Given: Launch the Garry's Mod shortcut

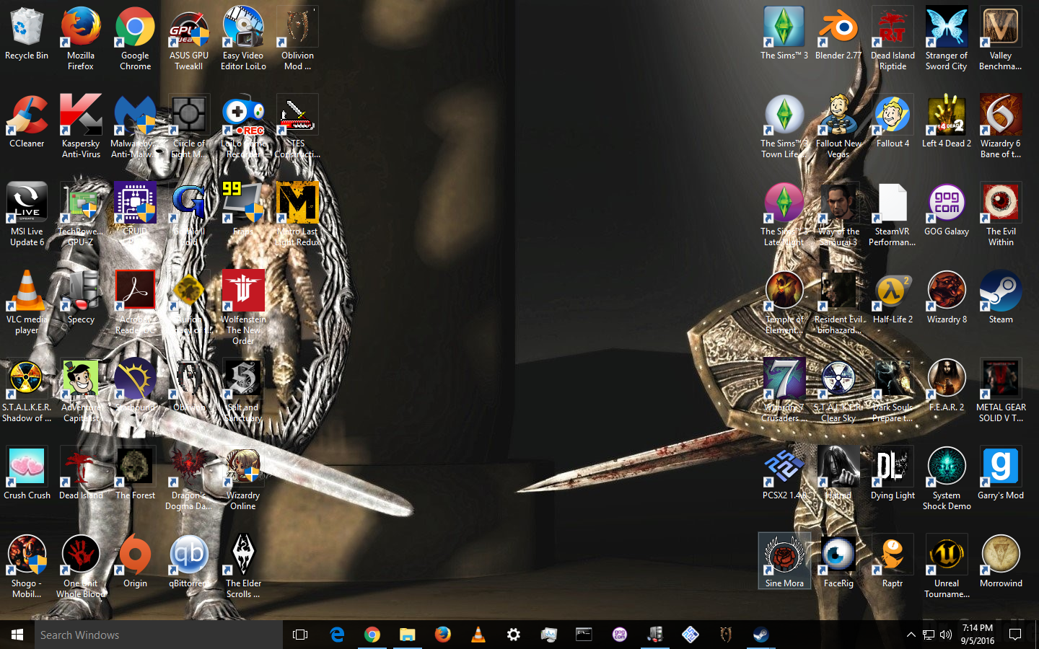Looking at the screenshot, I should (1001, 474).
